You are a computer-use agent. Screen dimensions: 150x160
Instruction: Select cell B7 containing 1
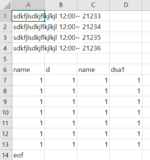pyautogui.click(x=61, y=80)
